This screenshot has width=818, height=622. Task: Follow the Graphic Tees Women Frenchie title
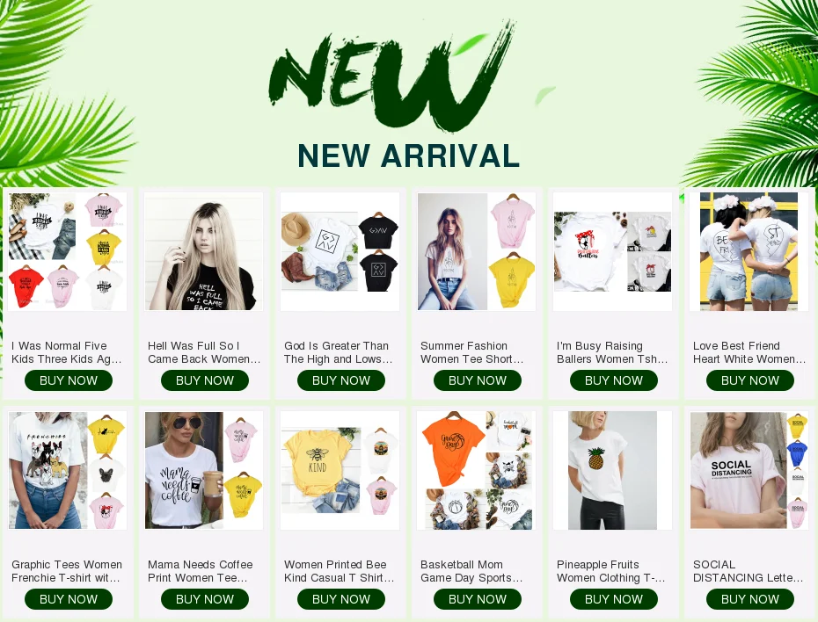pyautogui.click(x=67, y=571)
